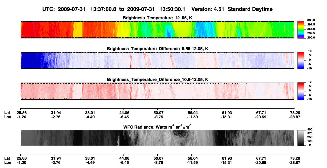Click upper axis longitude label -28.87
Viewport: 327px width, 168px height.
point(295,117)
